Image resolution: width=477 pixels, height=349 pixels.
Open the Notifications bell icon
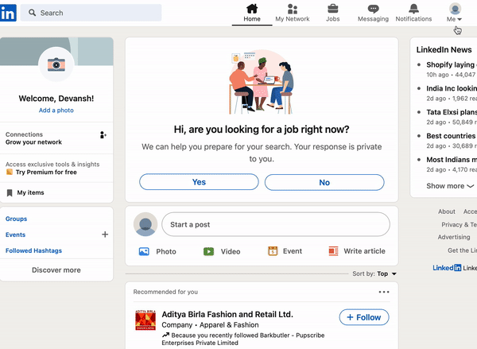click(413, 9)
